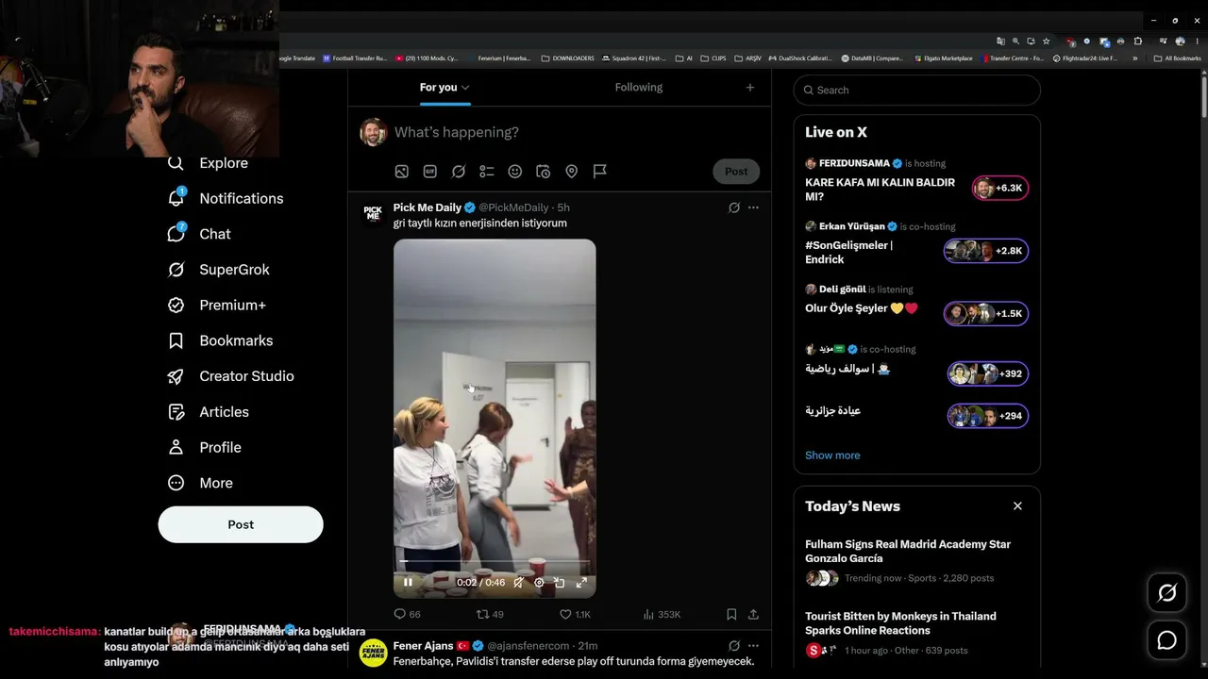Open video settings gear

pyautogui.click(x=539, y=583)
